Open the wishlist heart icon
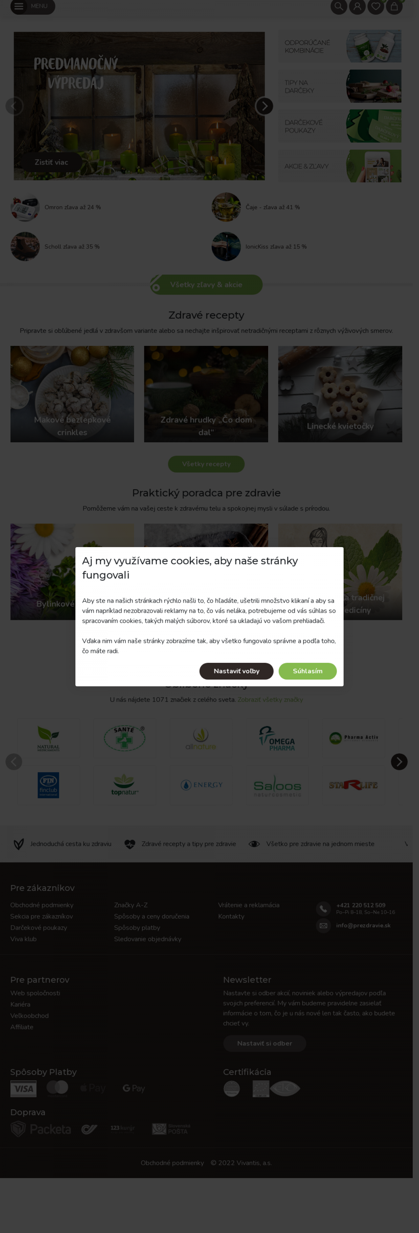This screenshot has width=419, height=1233. 376,6
